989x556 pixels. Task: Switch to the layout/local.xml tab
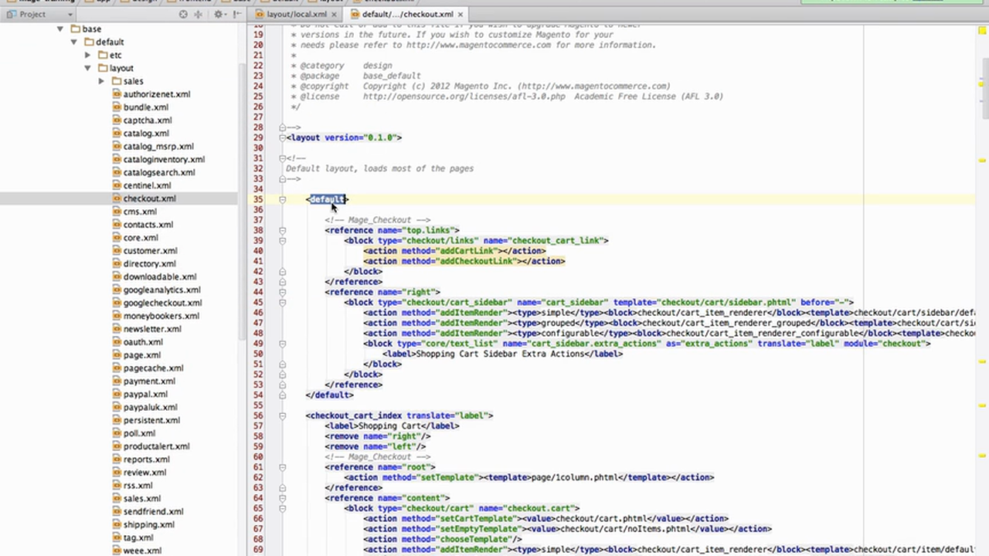pos(297,14)
